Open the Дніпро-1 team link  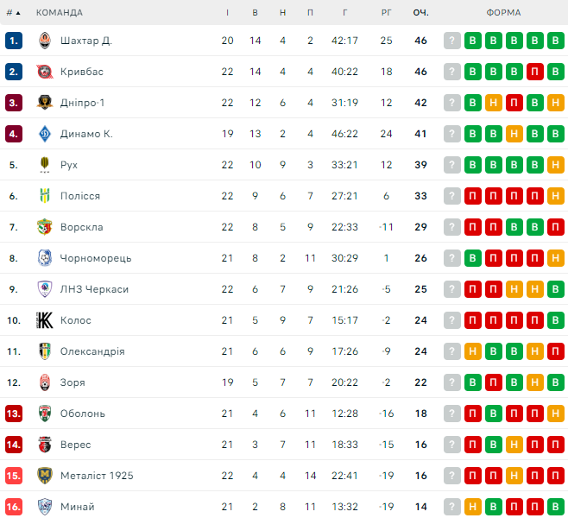click(82, 103)
